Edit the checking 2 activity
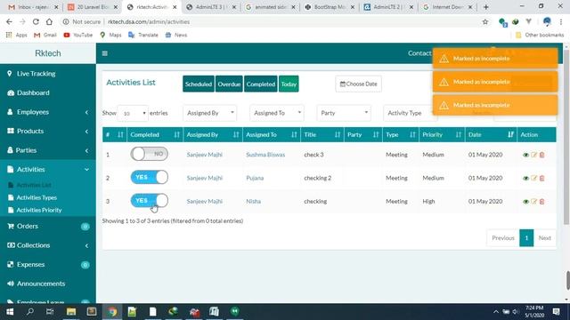Screen dimensions: 570x320 pyautogui.click(x=533, y=178)
